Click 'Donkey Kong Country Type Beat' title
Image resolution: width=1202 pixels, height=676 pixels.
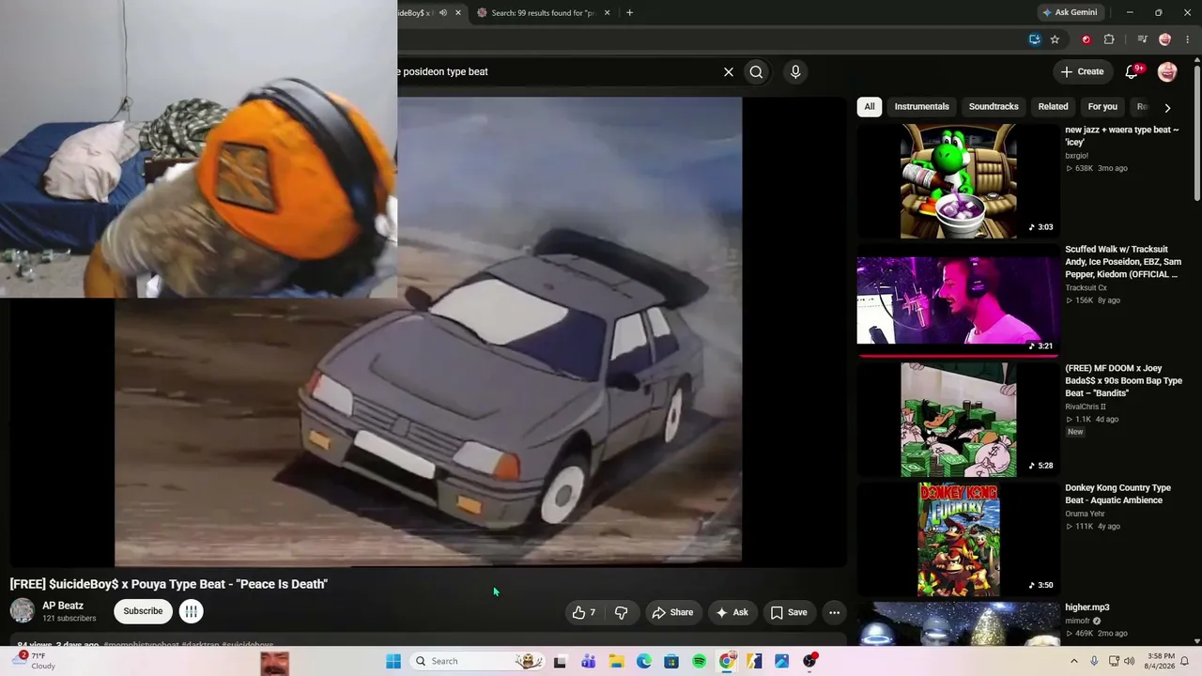click(x=1117, y=494)
